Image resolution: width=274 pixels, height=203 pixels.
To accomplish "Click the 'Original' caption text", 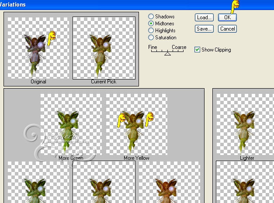I will [38, 82].
